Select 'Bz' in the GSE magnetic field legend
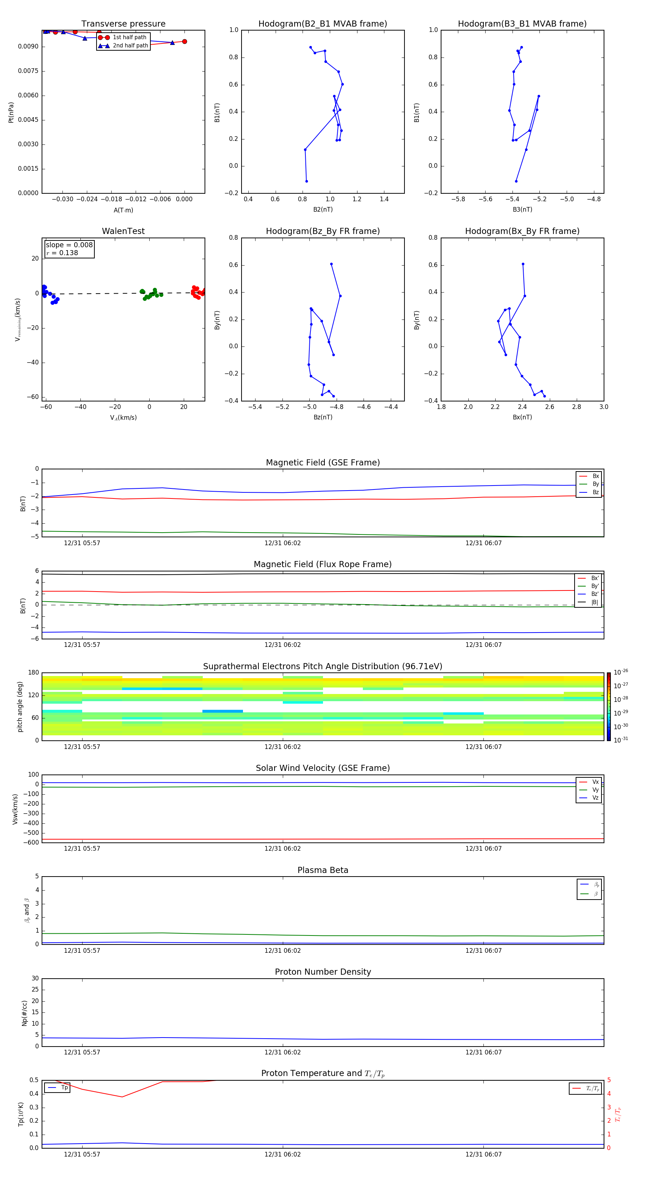The height and width of the screenshot is (1186, 646). click(589, 493)
